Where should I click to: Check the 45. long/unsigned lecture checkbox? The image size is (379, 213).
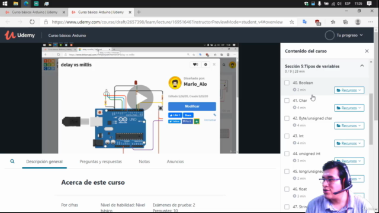click(287, 172)
